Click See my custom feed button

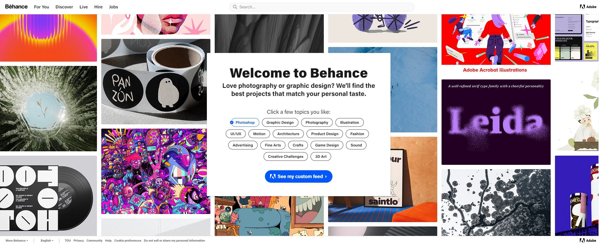coord(298,176)
